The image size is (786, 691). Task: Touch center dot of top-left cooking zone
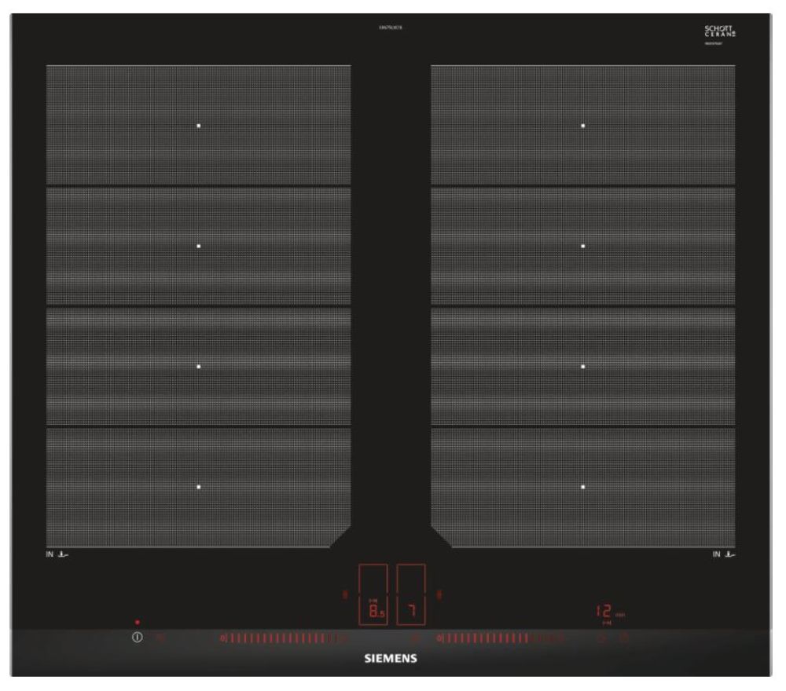pos(199,126)
